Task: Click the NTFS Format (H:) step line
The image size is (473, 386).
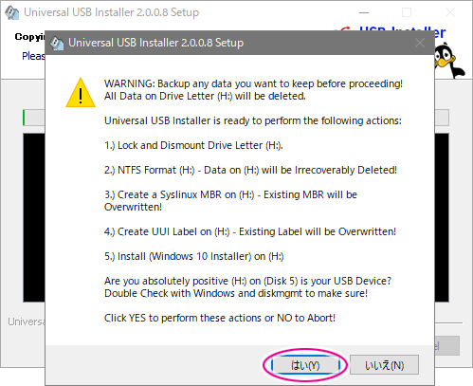Action: pyautogui.click(x=250, y=170)
